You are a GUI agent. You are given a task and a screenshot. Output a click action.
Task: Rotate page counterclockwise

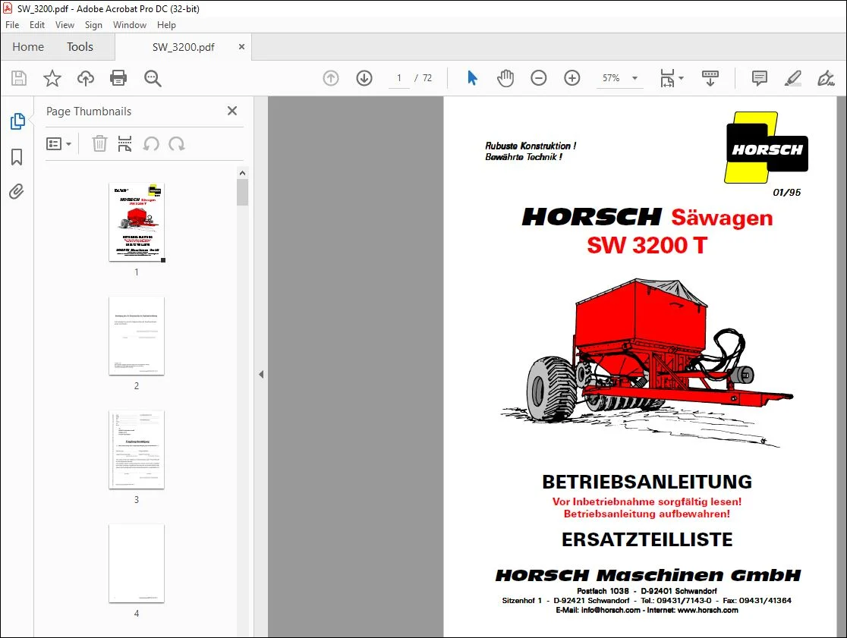pos(151,143)
